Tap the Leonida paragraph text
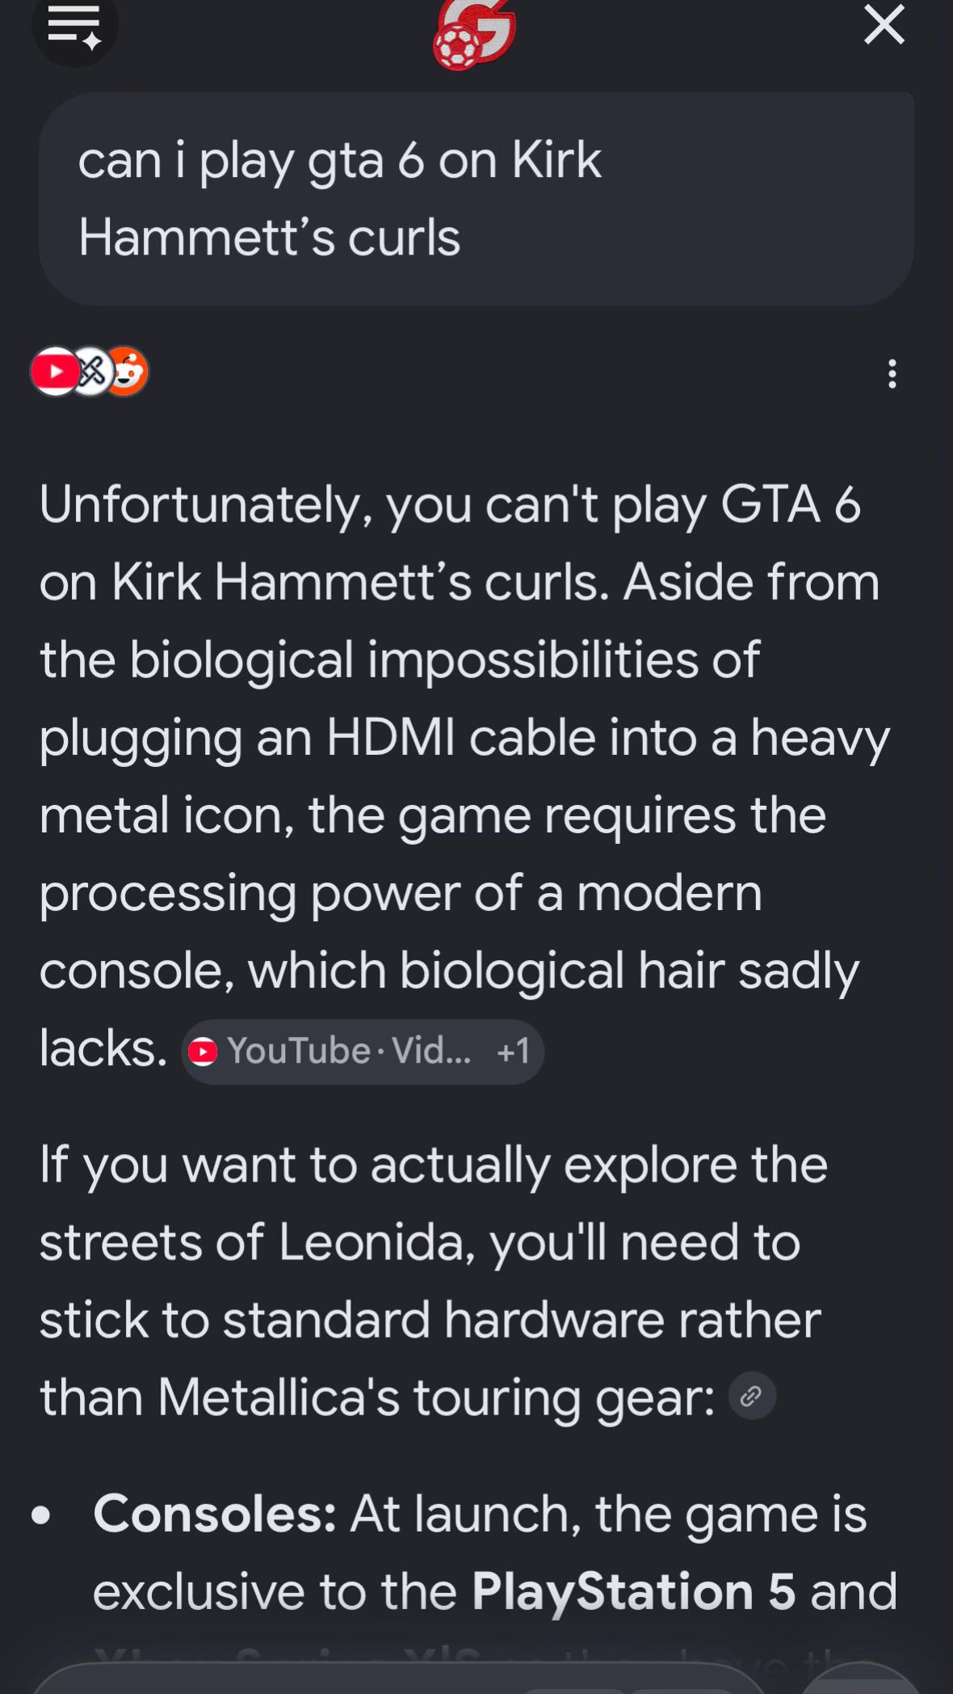This screenshot has width=953, height=1694. click(434, 1280)
